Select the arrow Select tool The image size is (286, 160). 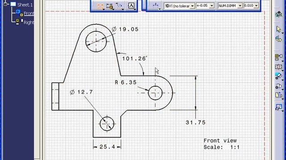click(278, 29)
